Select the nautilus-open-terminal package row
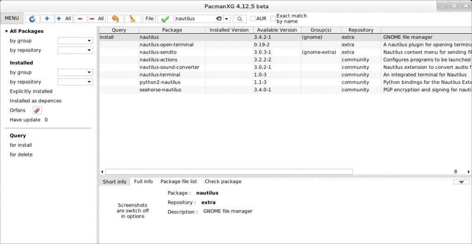The height and width of the screenshot is (244, 472). 285,45
